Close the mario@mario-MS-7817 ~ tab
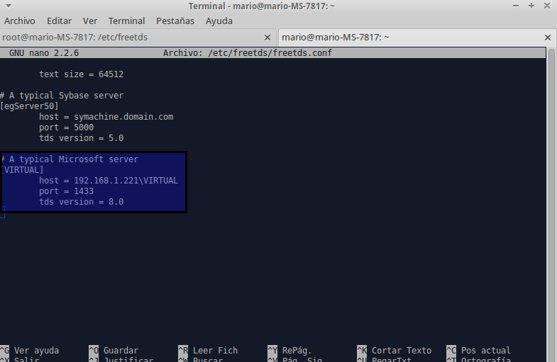The image size is (557, 362). (x=547, y=37)
